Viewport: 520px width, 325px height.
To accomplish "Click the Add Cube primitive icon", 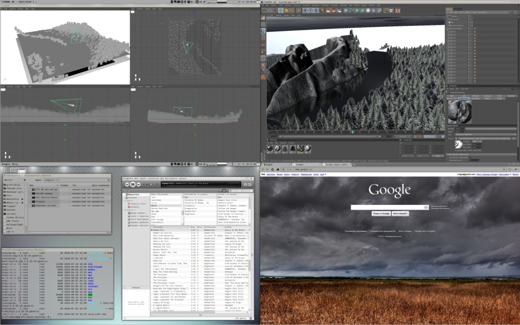I will (x=346, y=10).
